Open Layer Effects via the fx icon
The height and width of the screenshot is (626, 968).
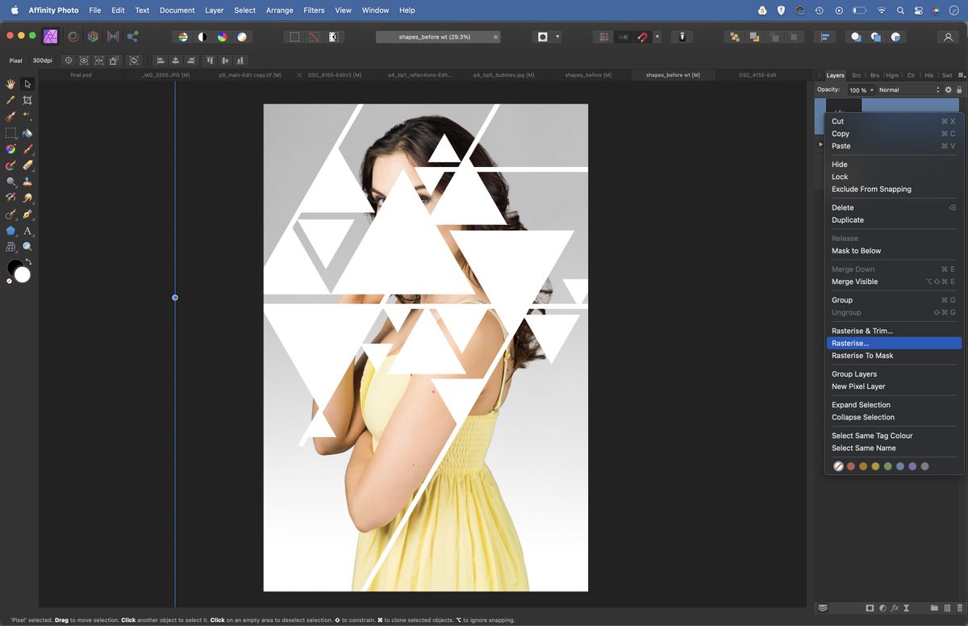894,607
